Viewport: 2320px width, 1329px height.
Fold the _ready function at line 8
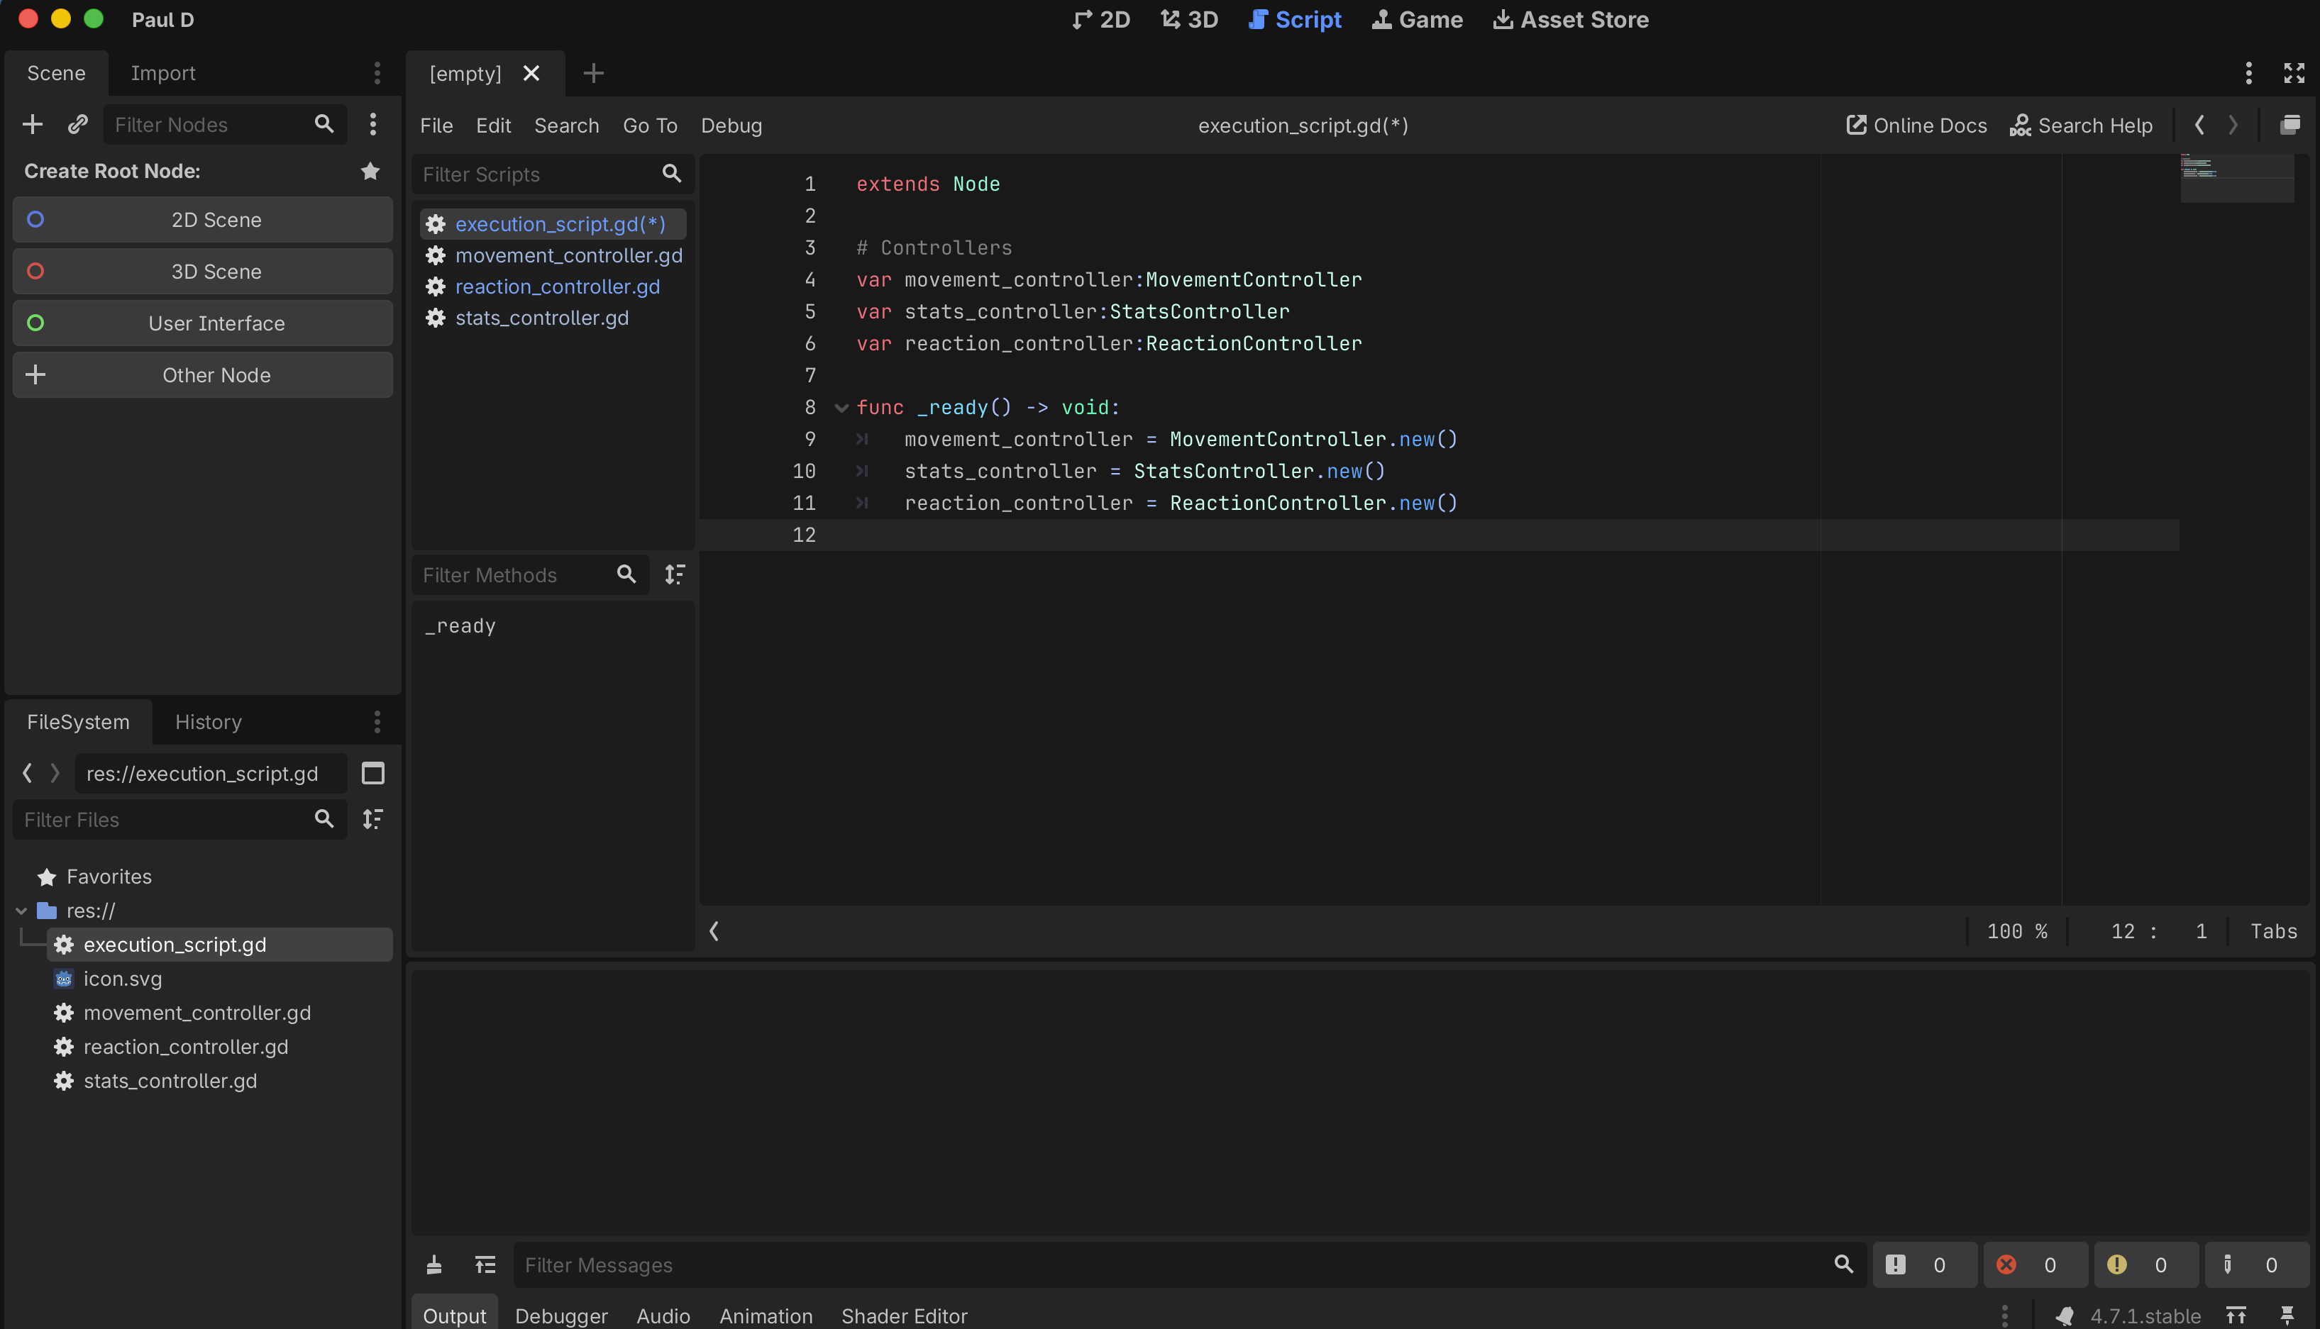click(841, 407)
